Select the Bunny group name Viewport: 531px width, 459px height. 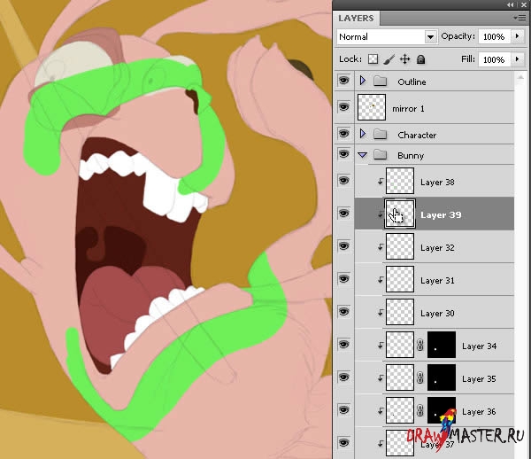(411, 156)
